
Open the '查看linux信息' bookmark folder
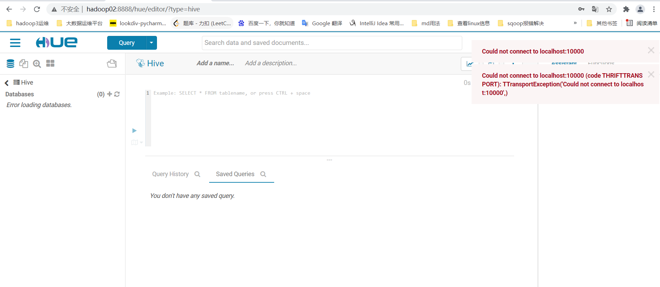[469, 23]
